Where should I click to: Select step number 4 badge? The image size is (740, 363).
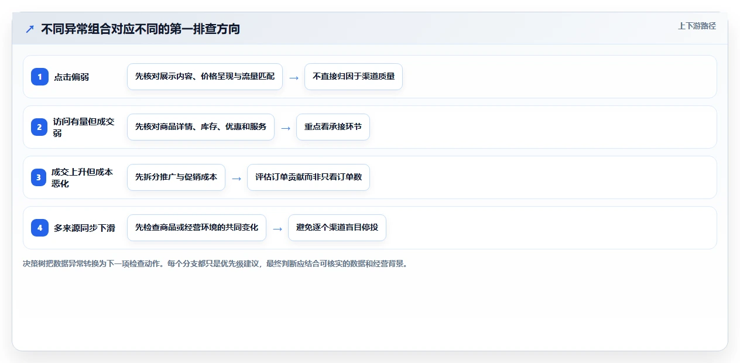[x=40, y=228]
